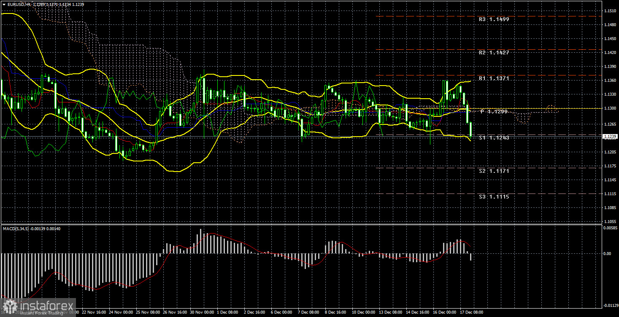Click the 0.00 MACD zero level label
The width and height of the screenshot is (619, 317).
(607, 254)
